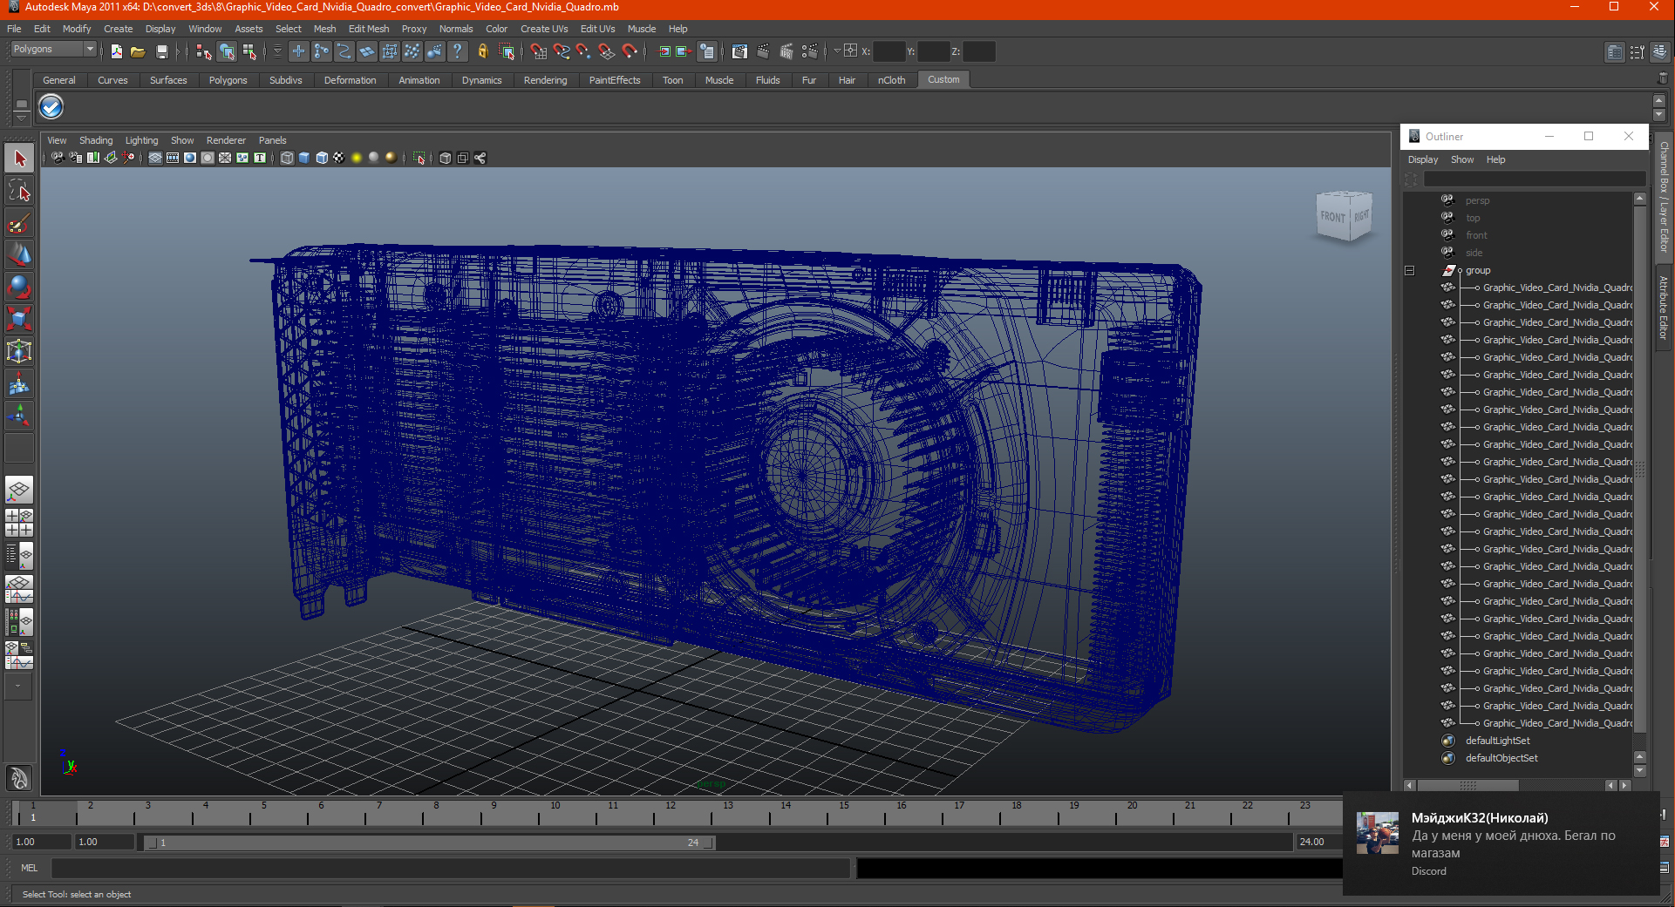Toggle wireframe display in viewport toolbar
Image resolution: width=1675 pixels, height=907 pixels.
(287, 158)
